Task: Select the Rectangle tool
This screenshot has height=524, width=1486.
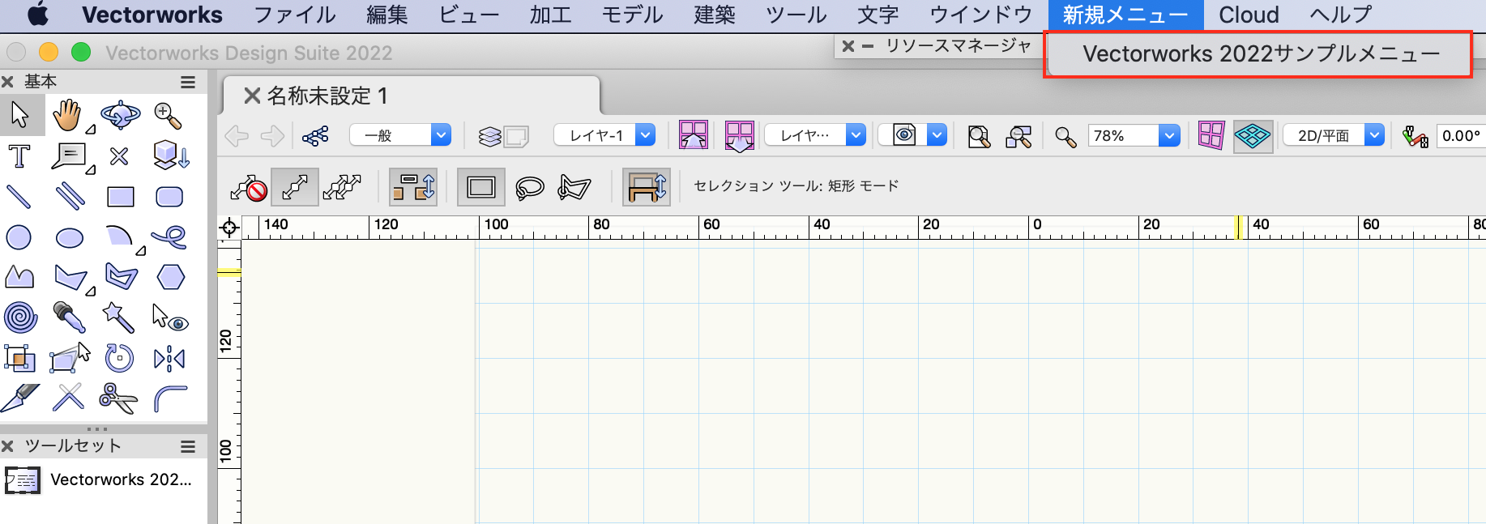Action: [x=121, y=197]
